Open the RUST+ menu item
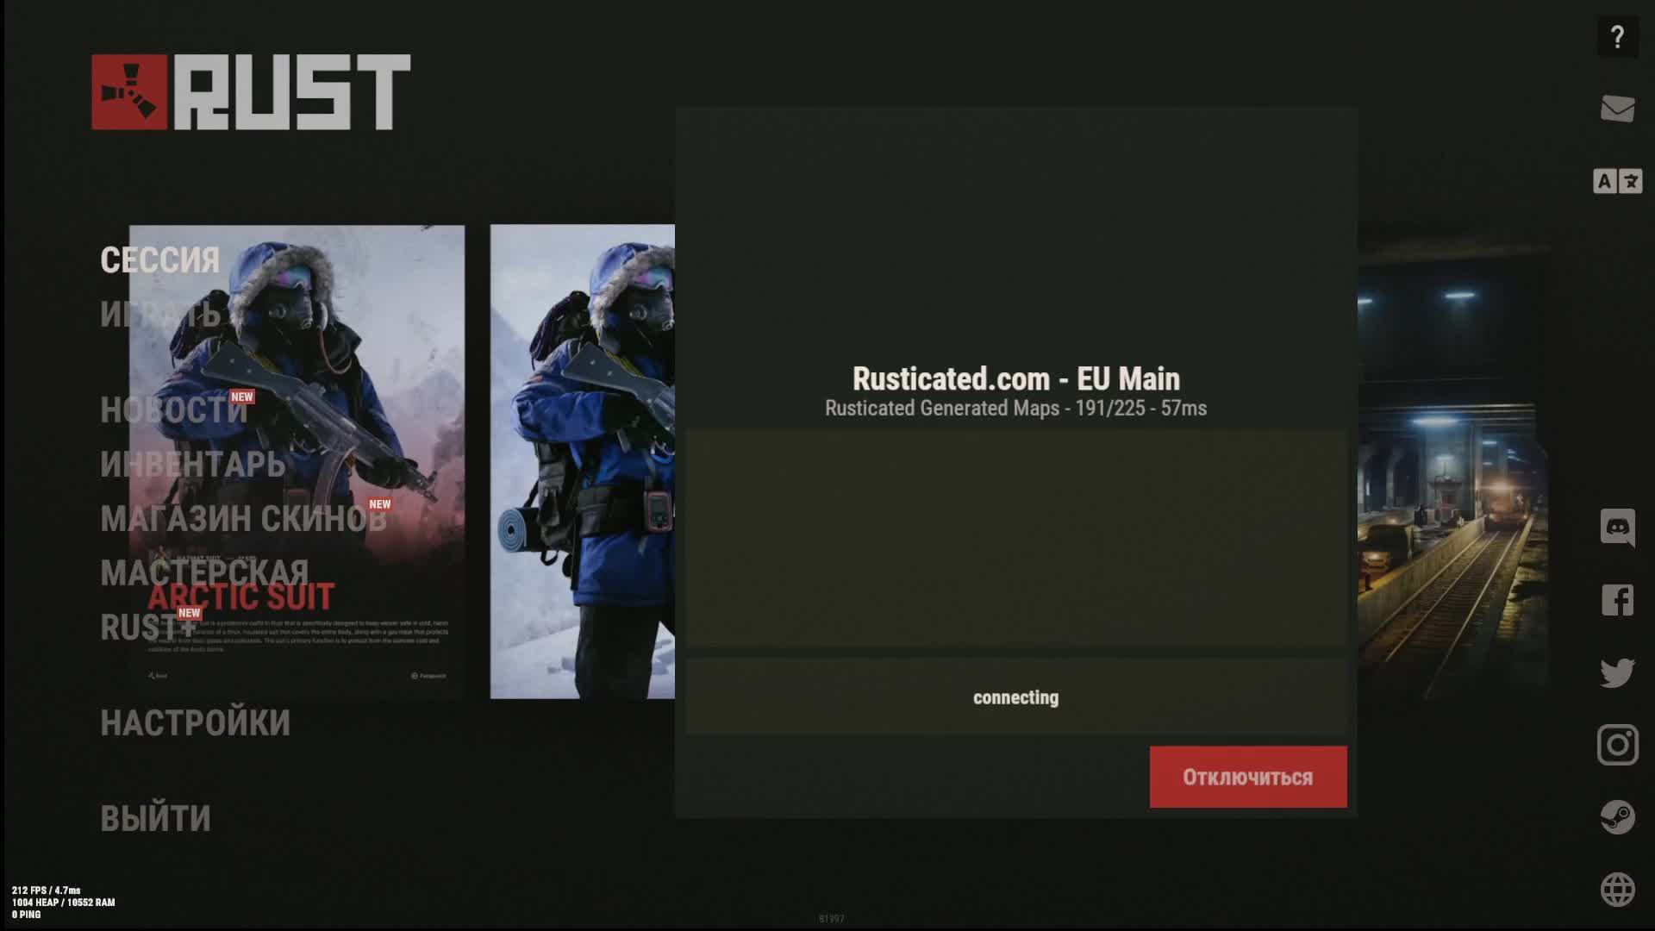 tap(148, 628)
